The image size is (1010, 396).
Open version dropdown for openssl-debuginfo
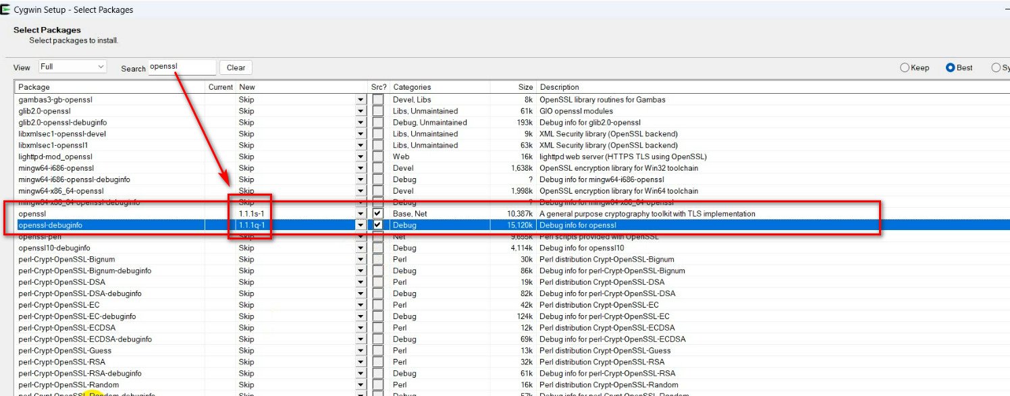click(x=361, y=225)
